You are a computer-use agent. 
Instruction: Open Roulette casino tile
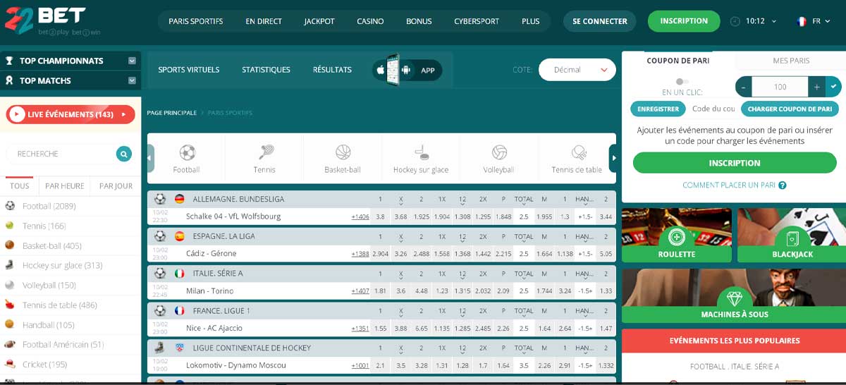point(677,236)
